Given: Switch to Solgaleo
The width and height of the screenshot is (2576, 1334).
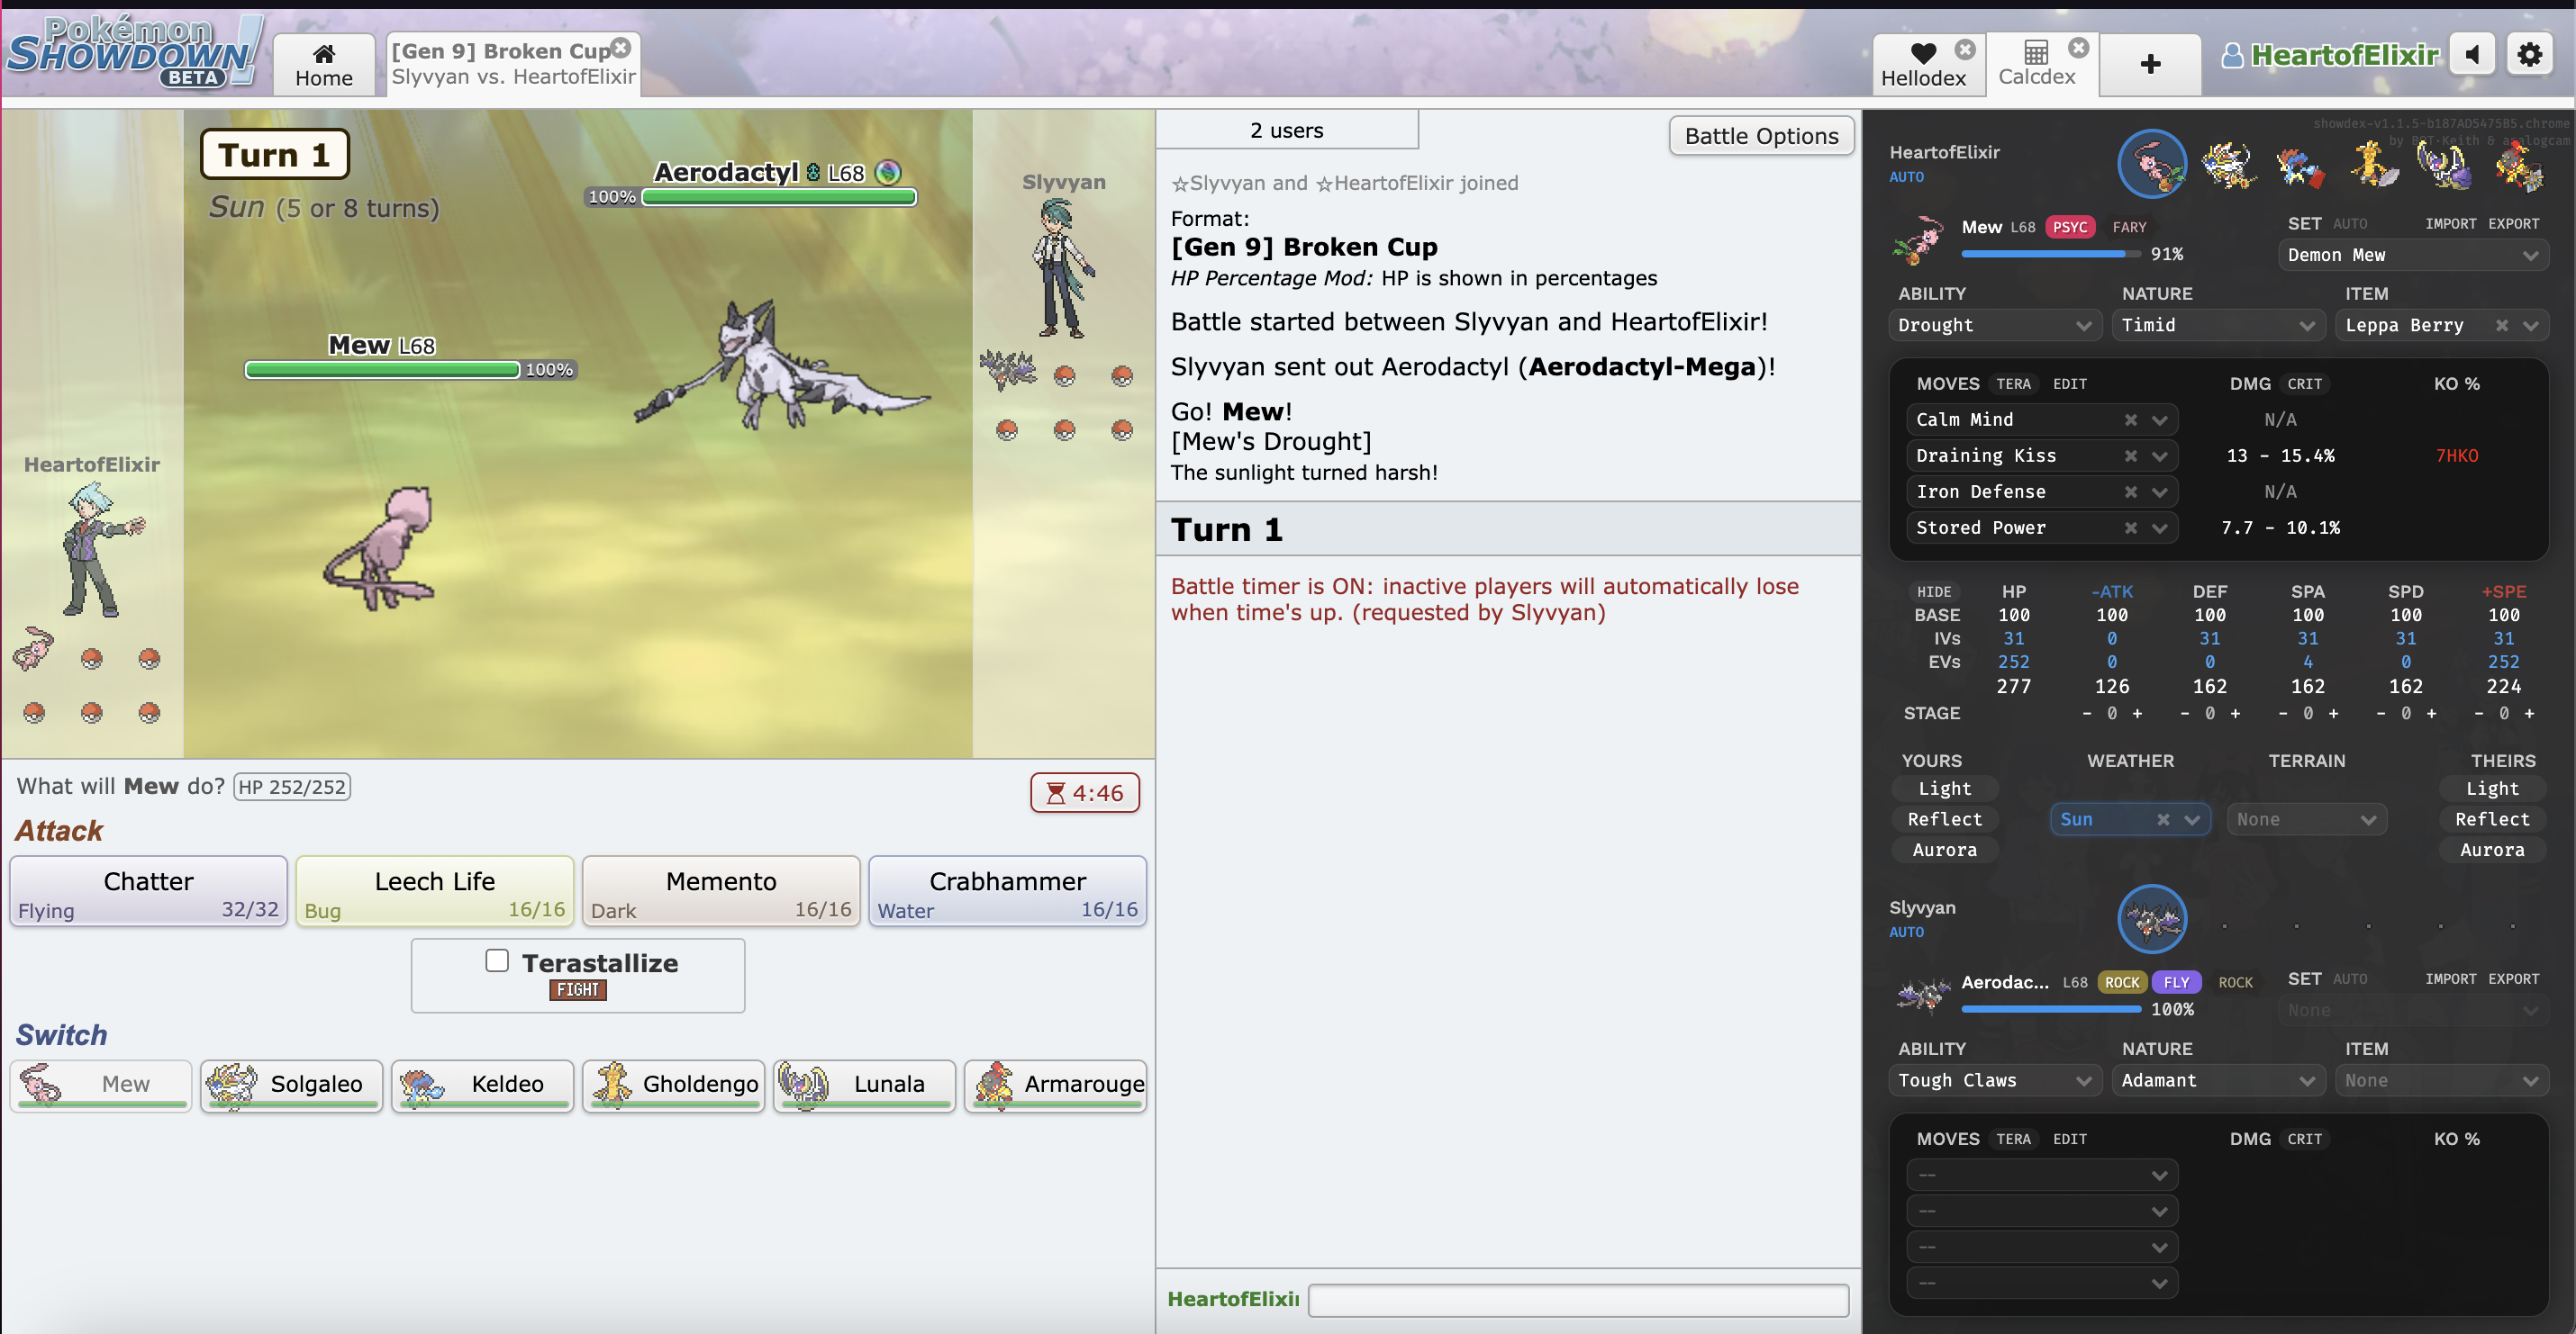Looking at the screenshot, I should [291, 1086].
